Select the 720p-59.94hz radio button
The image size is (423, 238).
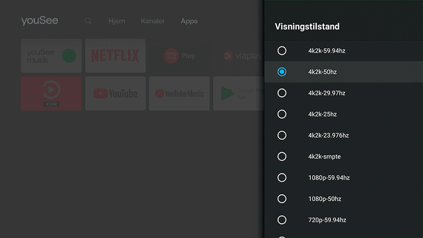coord(282,220)
